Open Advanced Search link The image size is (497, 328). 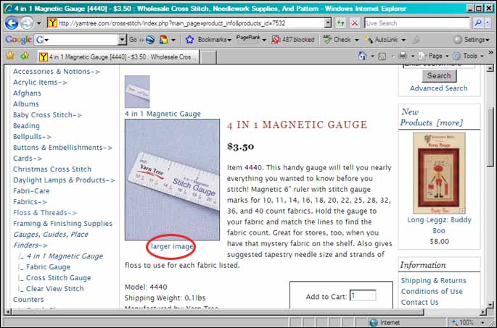pyautogui.click(x=439, y=88)
